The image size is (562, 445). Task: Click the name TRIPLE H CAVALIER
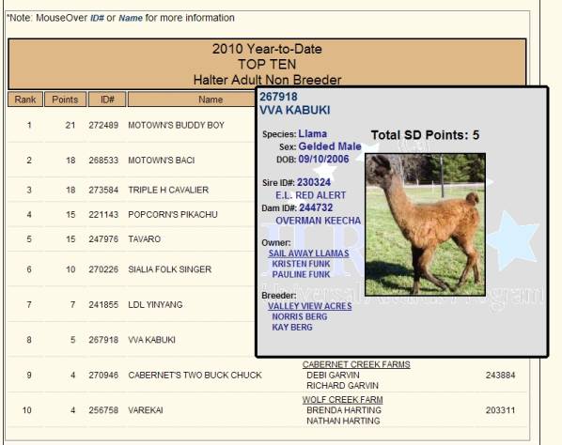click(168, 190)
